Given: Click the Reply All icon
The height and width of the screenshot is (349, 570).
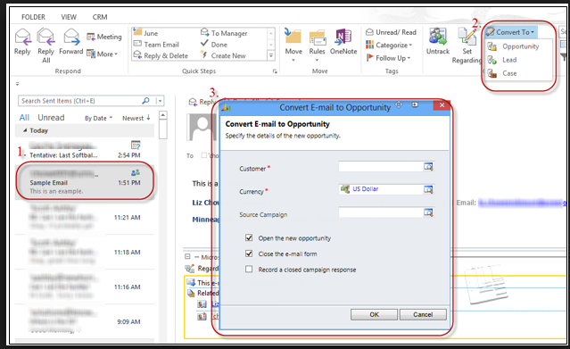Looking at the screenshot, I should point(45,37).
